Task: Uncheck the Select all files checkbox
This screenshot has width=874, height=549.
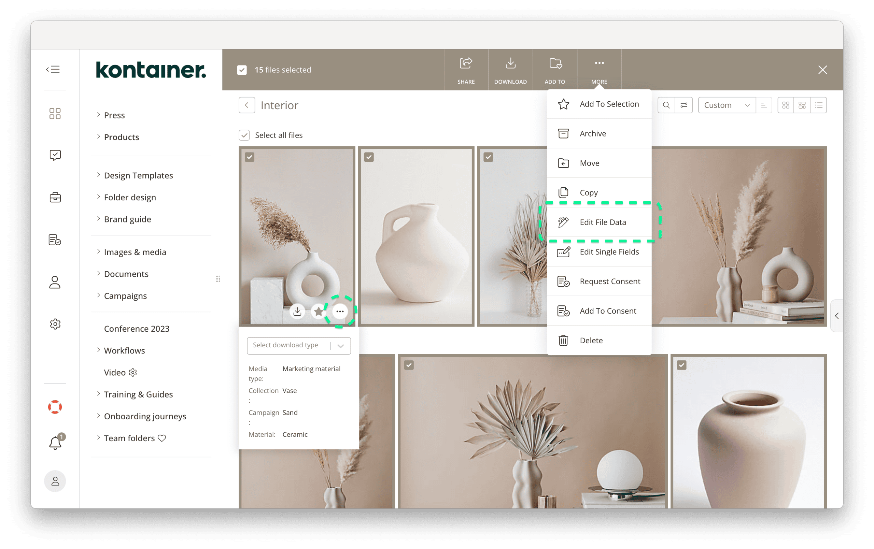Action: point(244,135)
